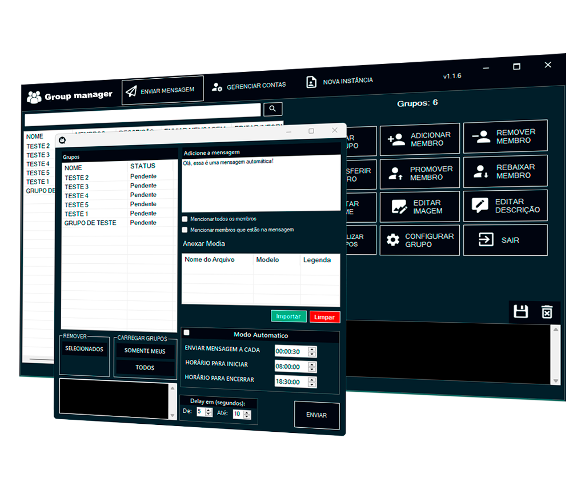Click the v1.1.6 version label

point(452,76)
